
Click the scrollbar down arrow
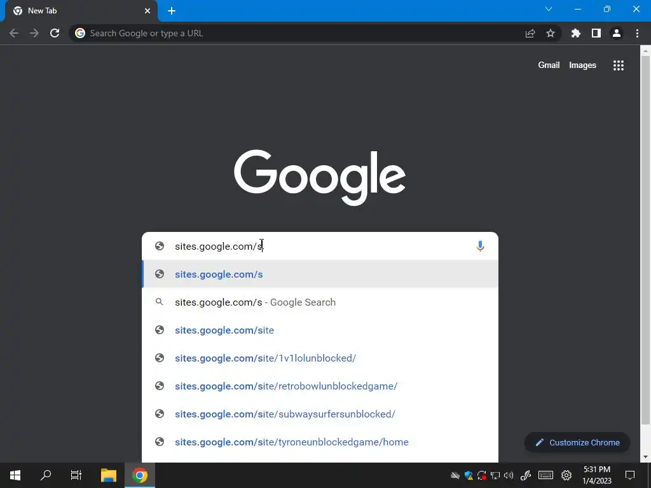click(x=645, y=457)
